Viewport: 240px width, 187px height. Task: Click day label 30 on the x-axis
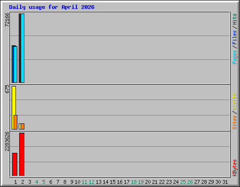click(x=218, y=182)
